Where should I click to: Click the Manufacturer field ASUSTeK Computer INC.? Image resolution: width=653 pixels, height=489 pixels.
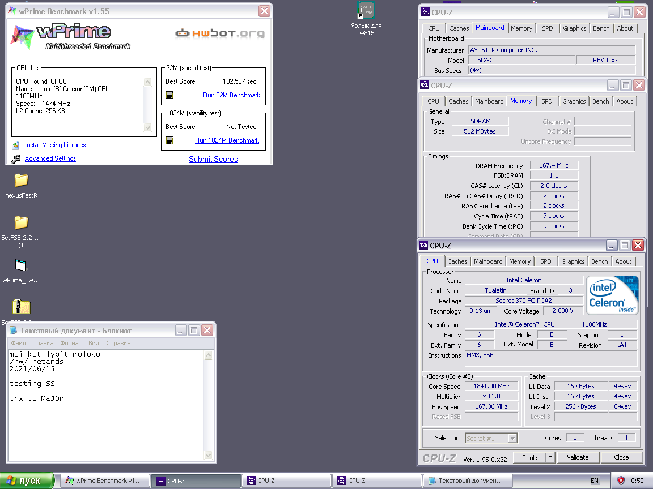coord(552,50)
